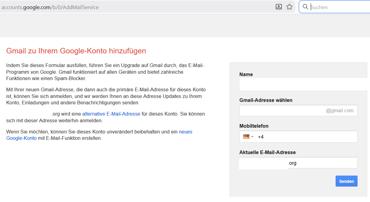Click the Gmail-Adresse wählen label
370x202 pixels.
click(x=266, y=100)
